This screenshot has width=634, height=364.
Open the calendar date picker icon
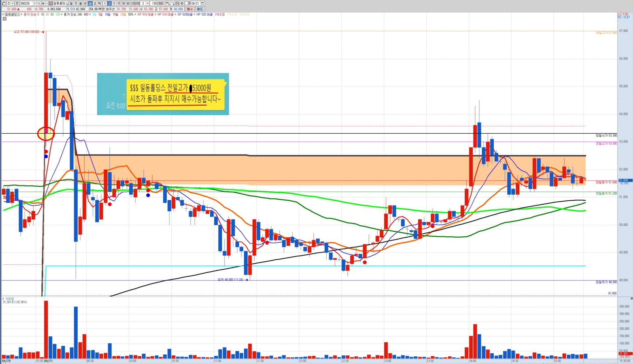coord(202,3)
